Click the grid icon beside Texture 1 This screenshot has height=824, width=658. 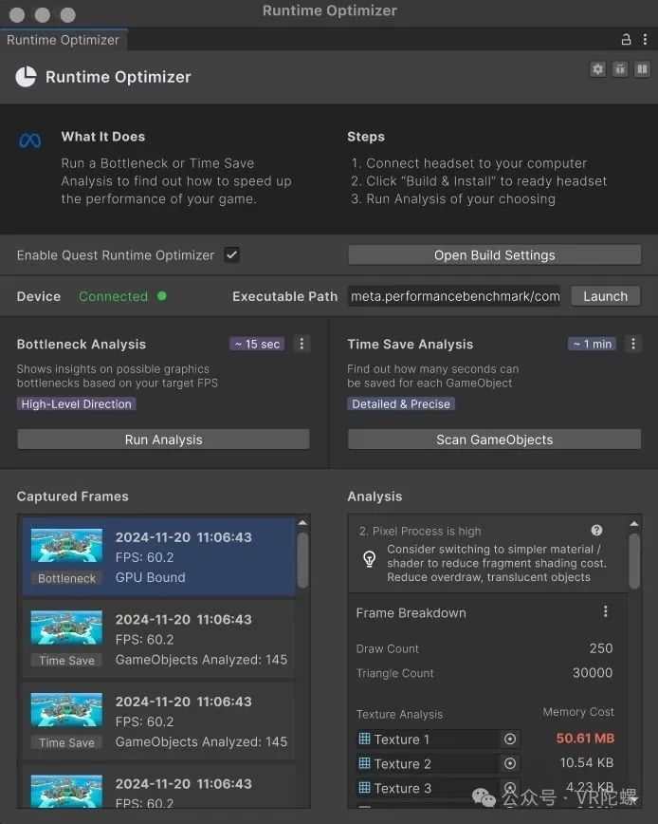pos(364,739)
